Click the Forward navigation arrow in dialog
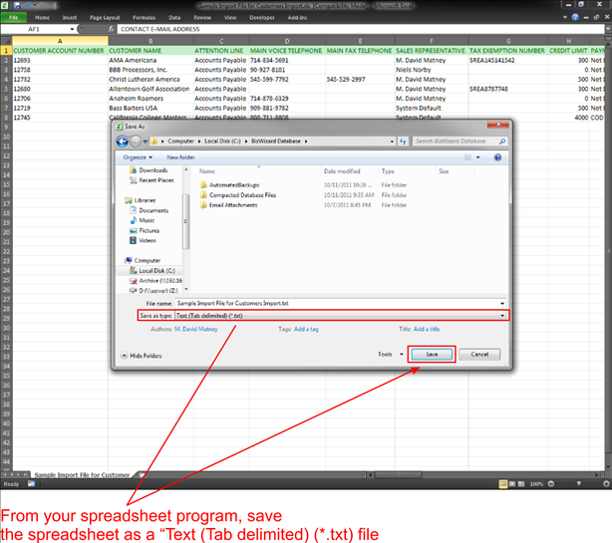The width and height of the screenshot is (612, 543). click(x=136, y=141)
